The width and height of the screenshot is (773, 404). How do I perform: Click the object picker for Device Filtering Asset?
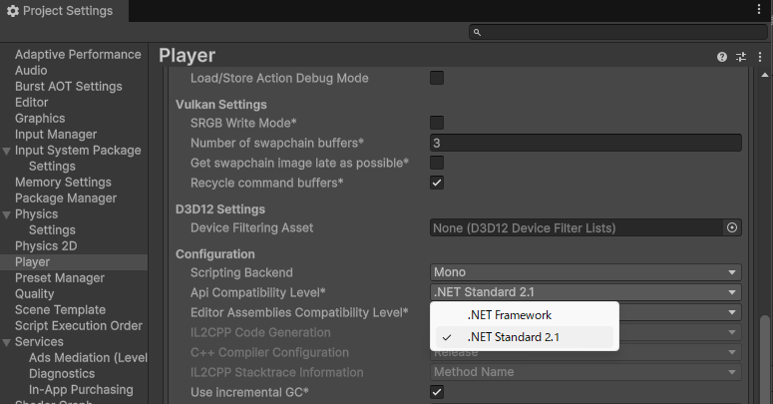tap(732, 228)
